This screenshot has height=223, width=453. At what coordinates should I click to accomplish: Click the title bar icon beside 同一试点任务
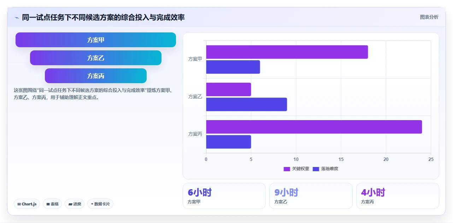coord(17,18)
